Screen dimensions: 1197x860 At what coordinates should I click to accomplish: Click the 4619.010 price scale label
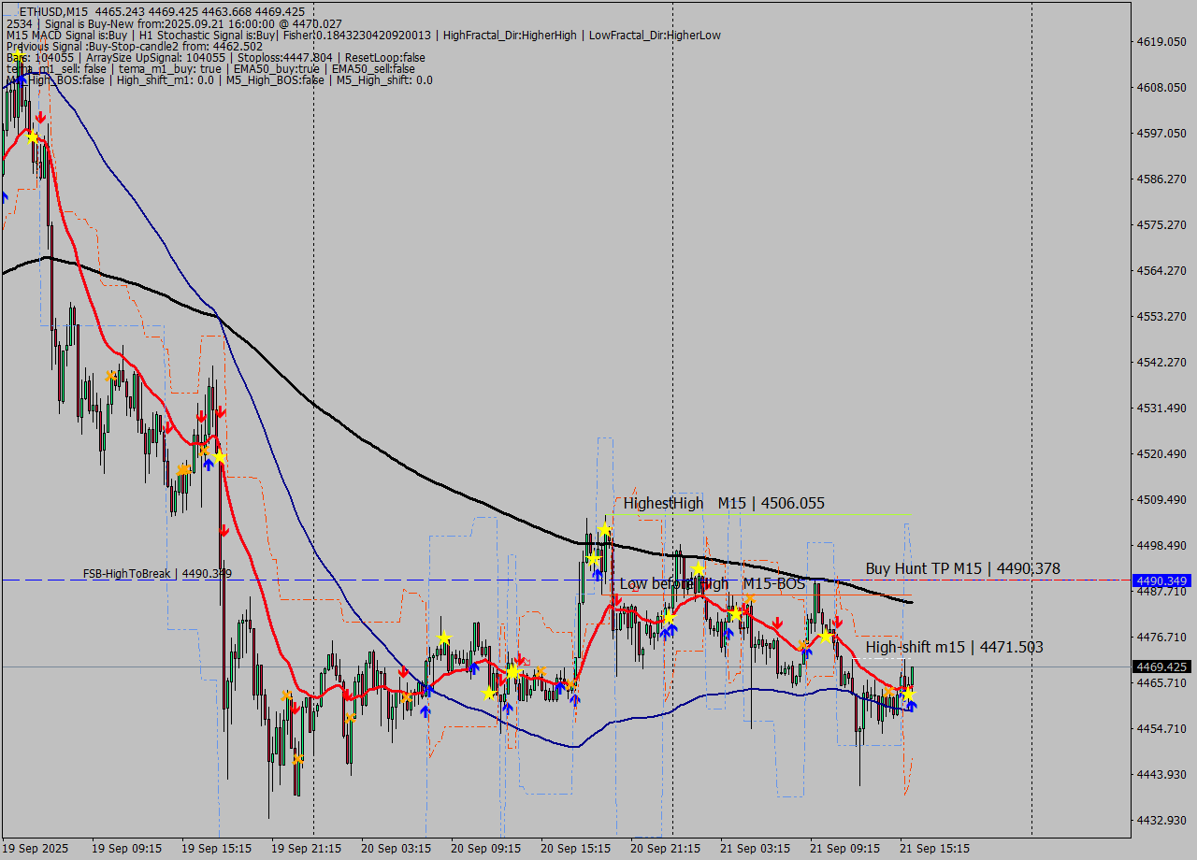(1161, 42)
